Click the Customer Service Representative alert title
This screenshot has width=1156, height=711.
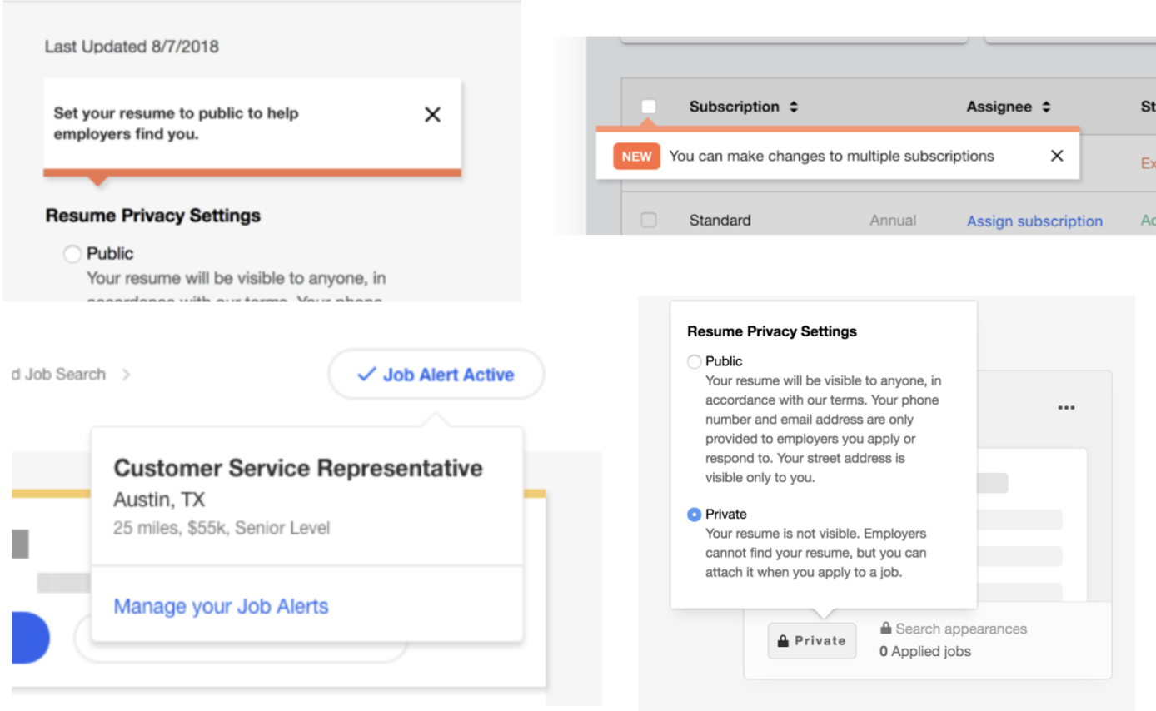[x=298, y=468]
